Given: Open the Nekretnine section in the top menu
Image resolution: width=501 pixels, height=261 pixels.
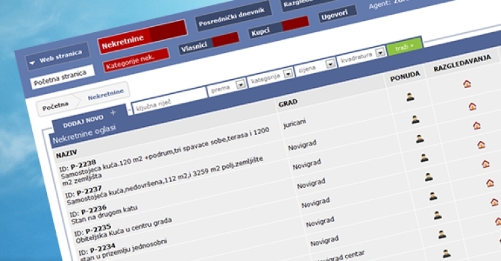Looking at the screenshot, I should click(x=142, y=37).
